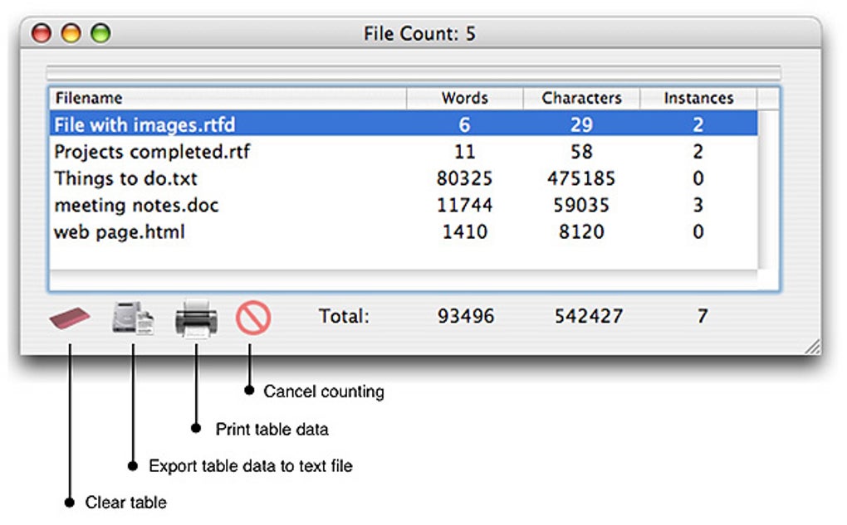Grab the window resize handle corner

coord(812,347)
